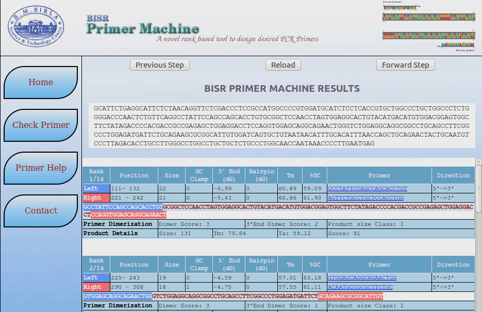482x312 pixels.
Task: Click 3' End dG value -4.75
Action: (x=229, y=287)
